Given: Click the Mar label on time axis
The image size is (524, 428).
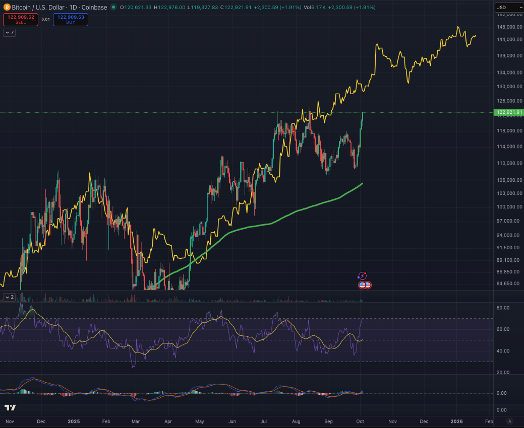Looking at the screenshot, I should click(136, 421).
